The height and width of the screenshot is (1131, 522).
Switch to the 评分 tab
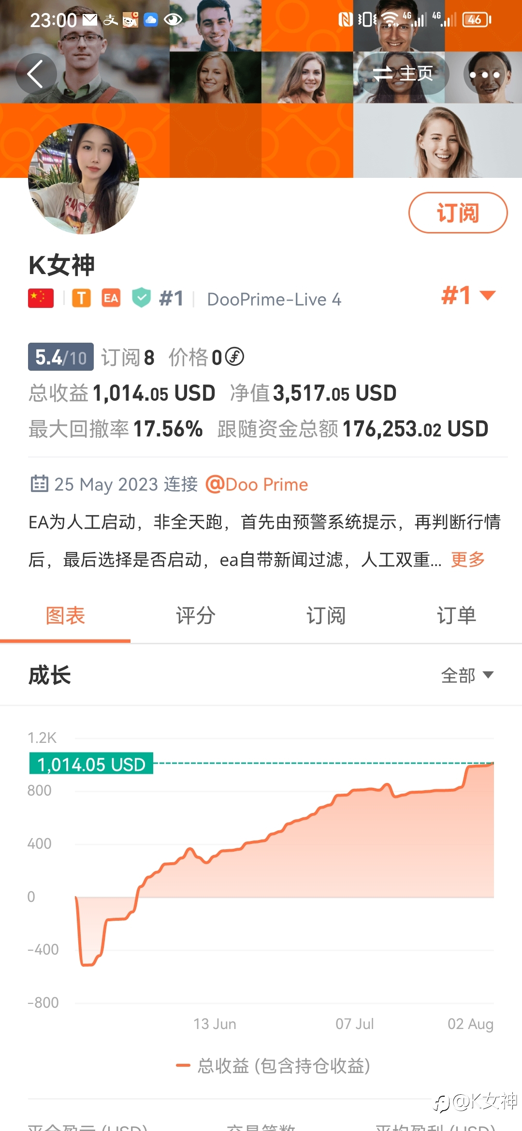[196, 616]
